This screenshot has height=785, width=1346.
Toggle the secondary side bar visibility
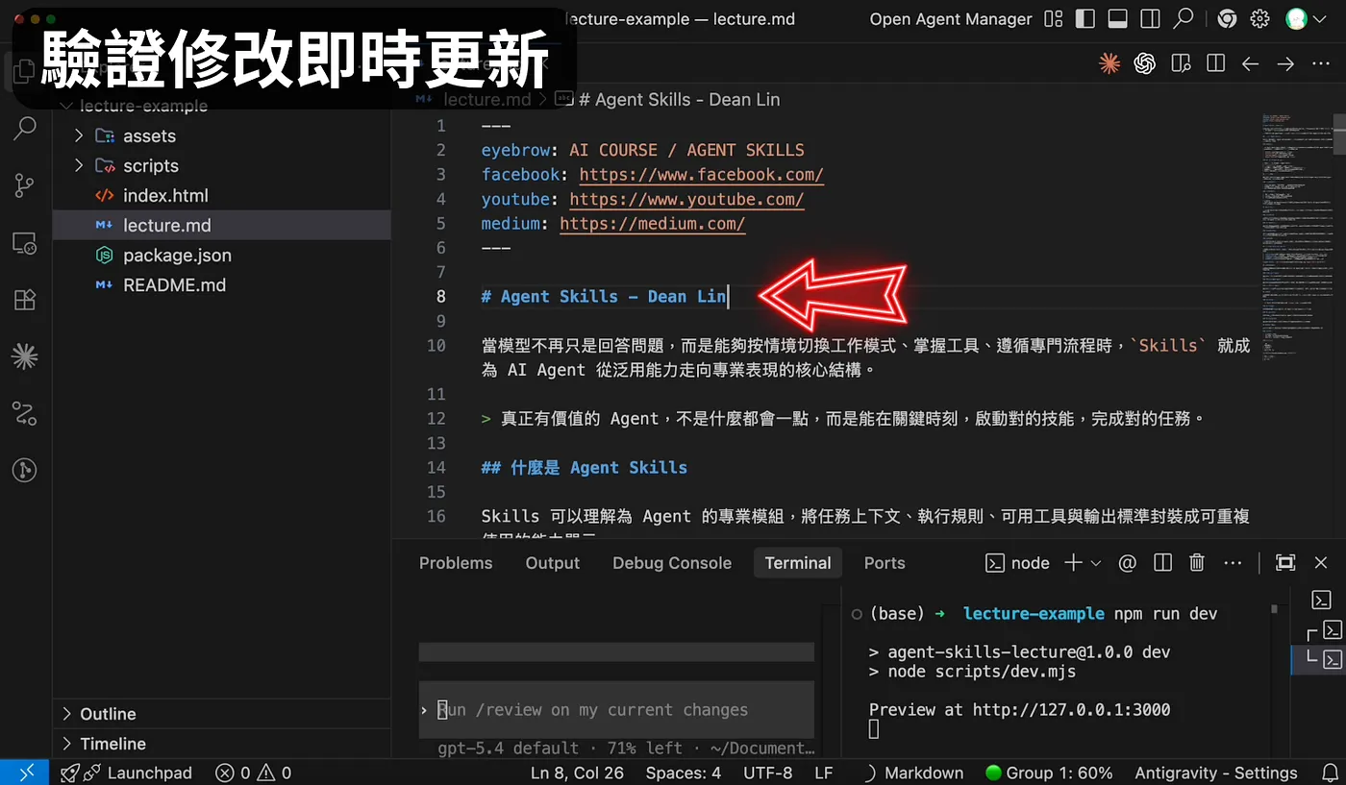click(x=1150, y=19)
